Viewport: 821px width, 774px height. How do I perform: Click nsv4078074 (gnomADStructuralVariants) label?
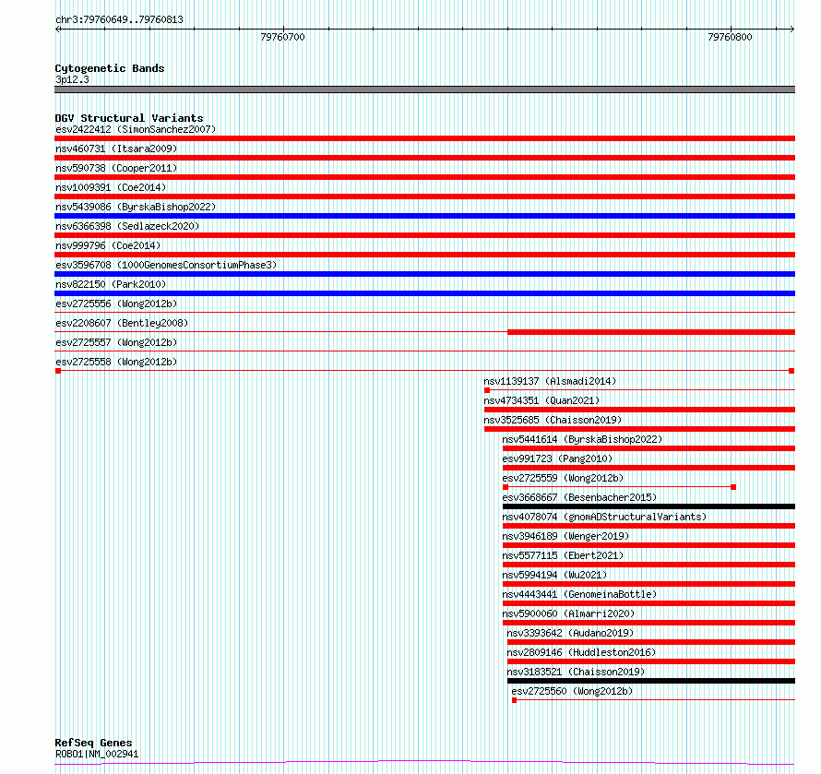point(604,517)
